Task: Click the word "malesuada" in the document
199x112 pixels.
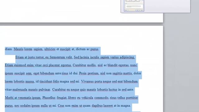Action: [x=20, y=90]
